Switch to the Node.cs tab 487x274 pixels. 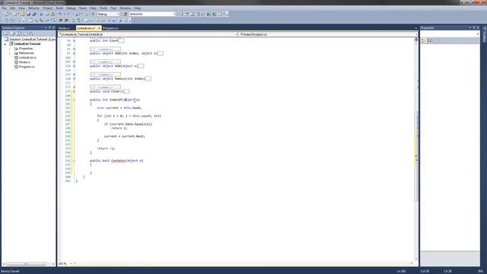pos(64,28)
